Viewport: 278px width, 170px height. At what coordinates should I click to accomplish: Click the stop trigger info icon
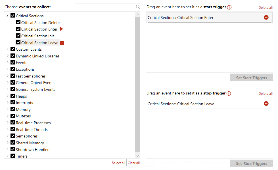tap(229, 94)
